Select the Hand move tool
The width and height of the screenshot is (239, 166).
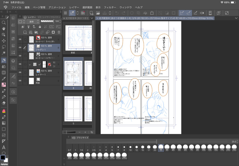click(x=4, y=29)
